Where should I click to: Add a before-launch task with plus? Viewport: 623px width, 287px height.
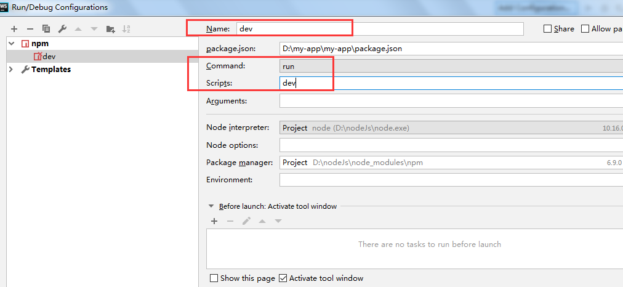[x=214, y=221]
